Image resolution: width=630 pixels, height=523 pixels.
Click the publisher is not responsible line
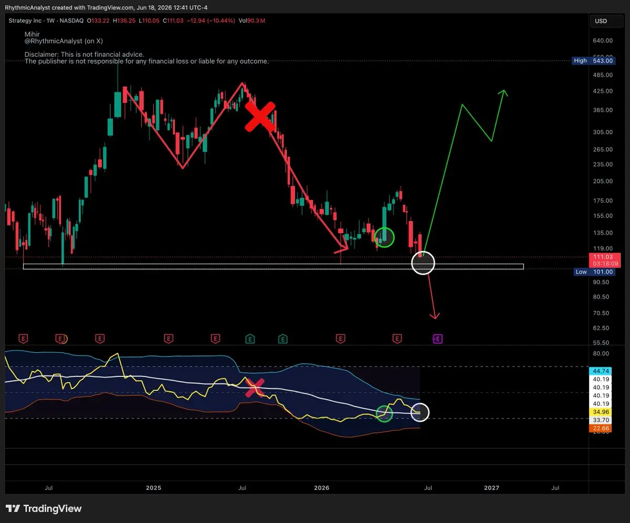(x=146, y=61)
